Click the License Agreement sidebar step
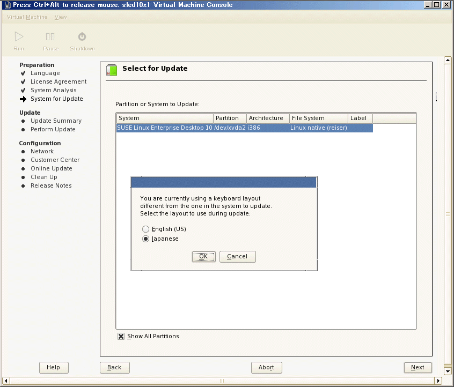Screen dimensions: 454x387 (x=58, y=82)
